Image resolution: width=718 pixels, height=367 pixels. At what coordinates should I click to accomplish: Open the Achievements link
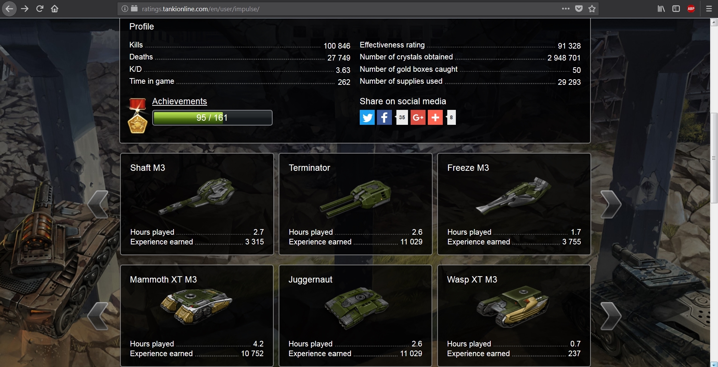pyautogui.click(x=179, y=101)
